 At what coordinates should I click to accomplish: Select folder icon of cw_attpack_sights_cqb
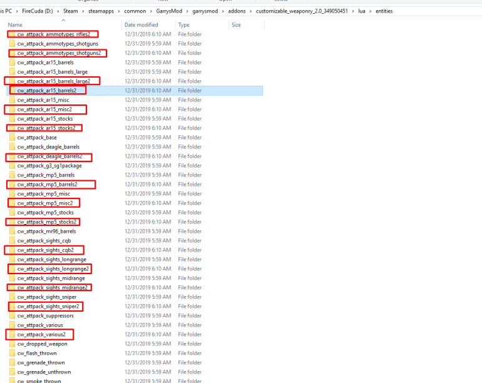click(x=12, y=240)
